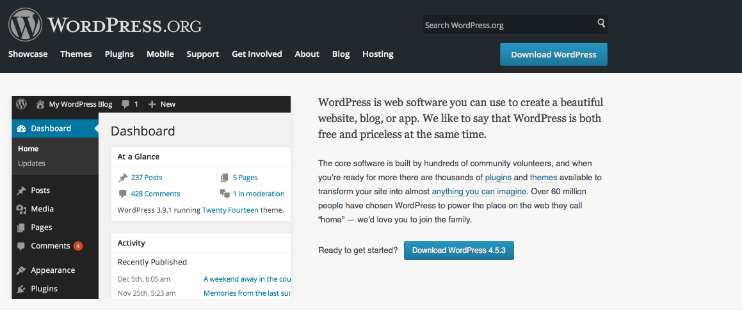Go to Plugins in the top navigation
Viewport: 742px width, 315px height.
tap(119, 54)
